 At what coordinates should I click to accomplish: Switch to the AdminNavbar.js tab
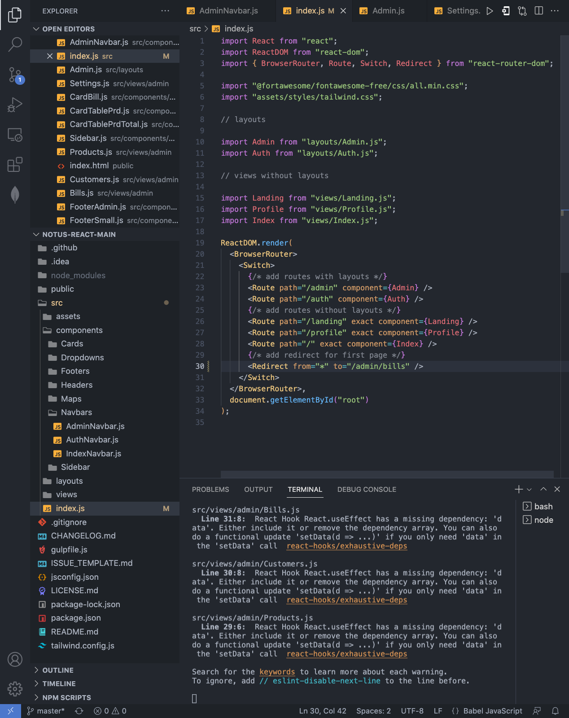[228, 11]
